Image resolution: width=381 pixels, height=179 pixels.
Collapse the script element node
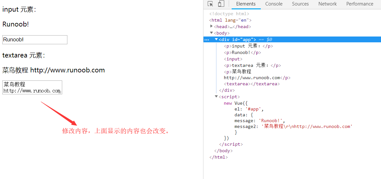pyautogui.click(x=216, y=97)
